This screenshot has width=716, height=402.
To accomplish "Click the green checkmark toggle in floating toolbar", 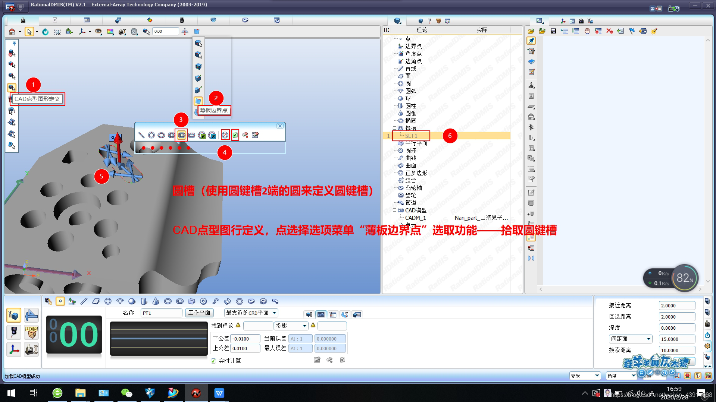I will [235, 135].
